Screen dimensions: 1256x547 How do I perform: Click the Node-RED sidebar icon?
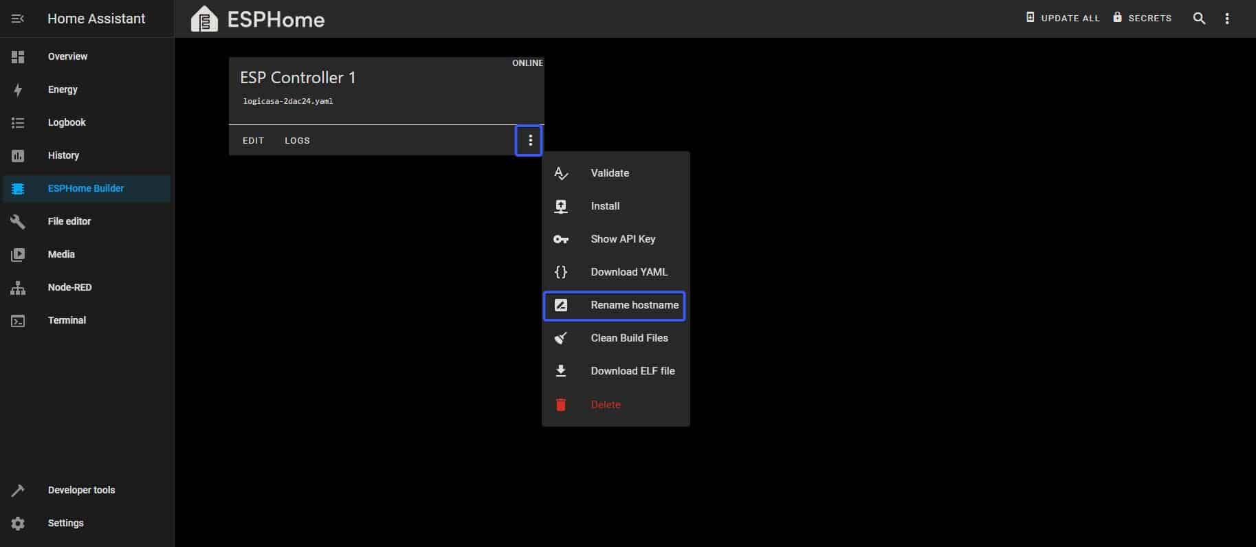(18, 287)
